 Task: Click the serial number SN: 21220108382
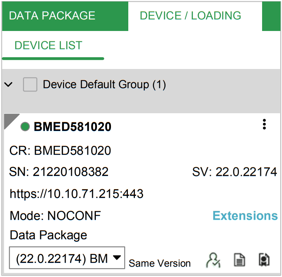coord(59,172)
